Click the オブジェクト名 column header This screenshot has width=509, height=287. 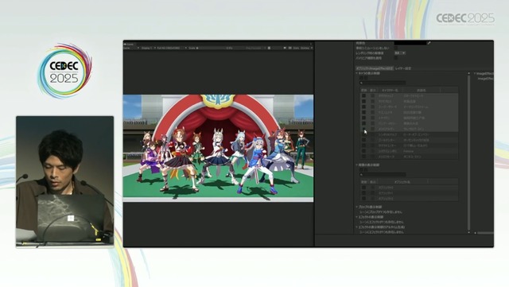click(402, 182)
